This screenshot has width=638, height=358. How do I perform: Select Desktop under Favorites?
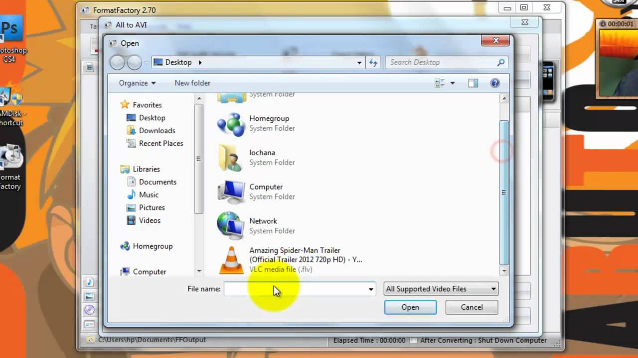point(152,118)
